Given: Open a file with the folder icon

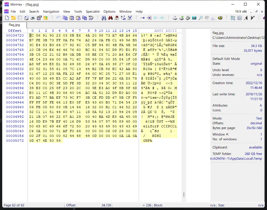Looking at the screenshot, I should point(13,18).
